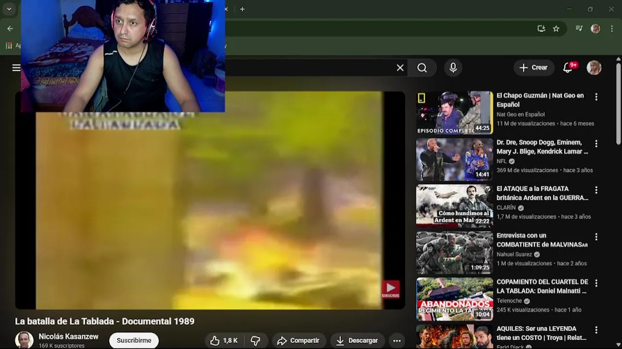Click the Suscribirme button
The height and width of the screenshot is (349, 622).
point(134,341)
